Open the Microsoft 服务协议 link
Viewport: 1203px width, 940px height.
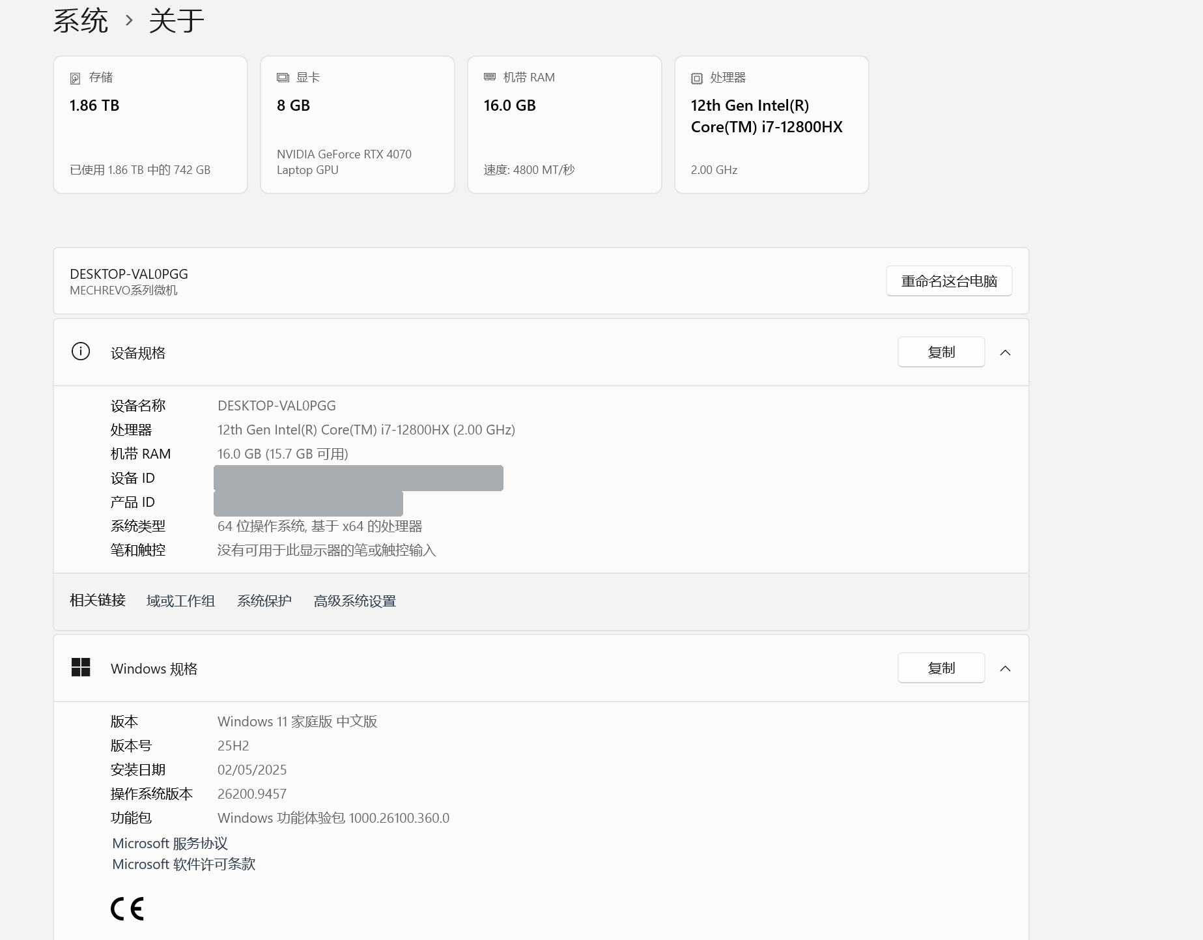tap(170, 843)
